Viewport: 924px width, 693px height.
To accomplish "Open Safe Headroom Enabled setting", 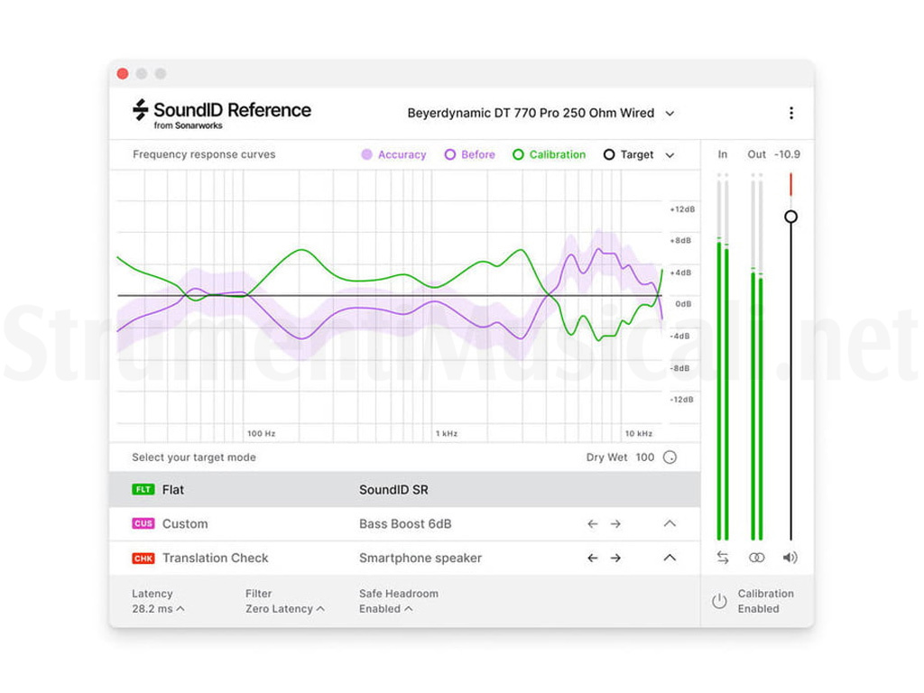I will click(x=386, y=609).
